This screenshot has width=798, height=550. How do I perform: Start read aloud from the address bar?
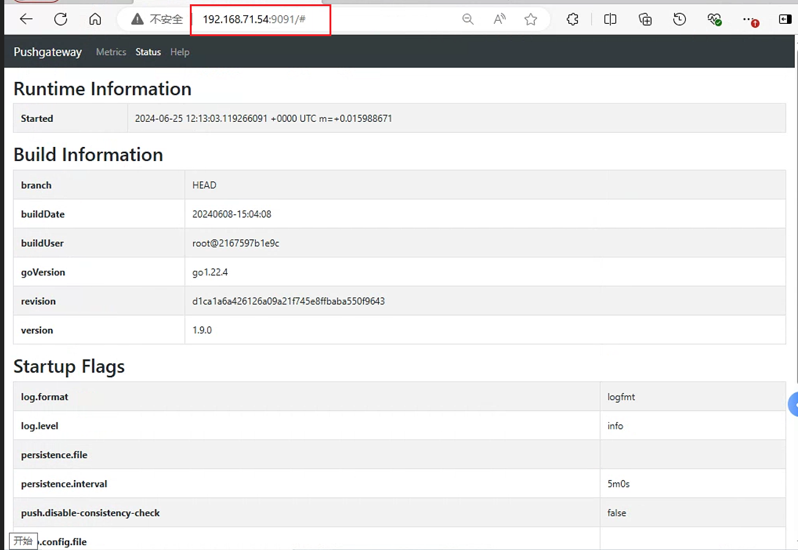(x=500, y=20)
